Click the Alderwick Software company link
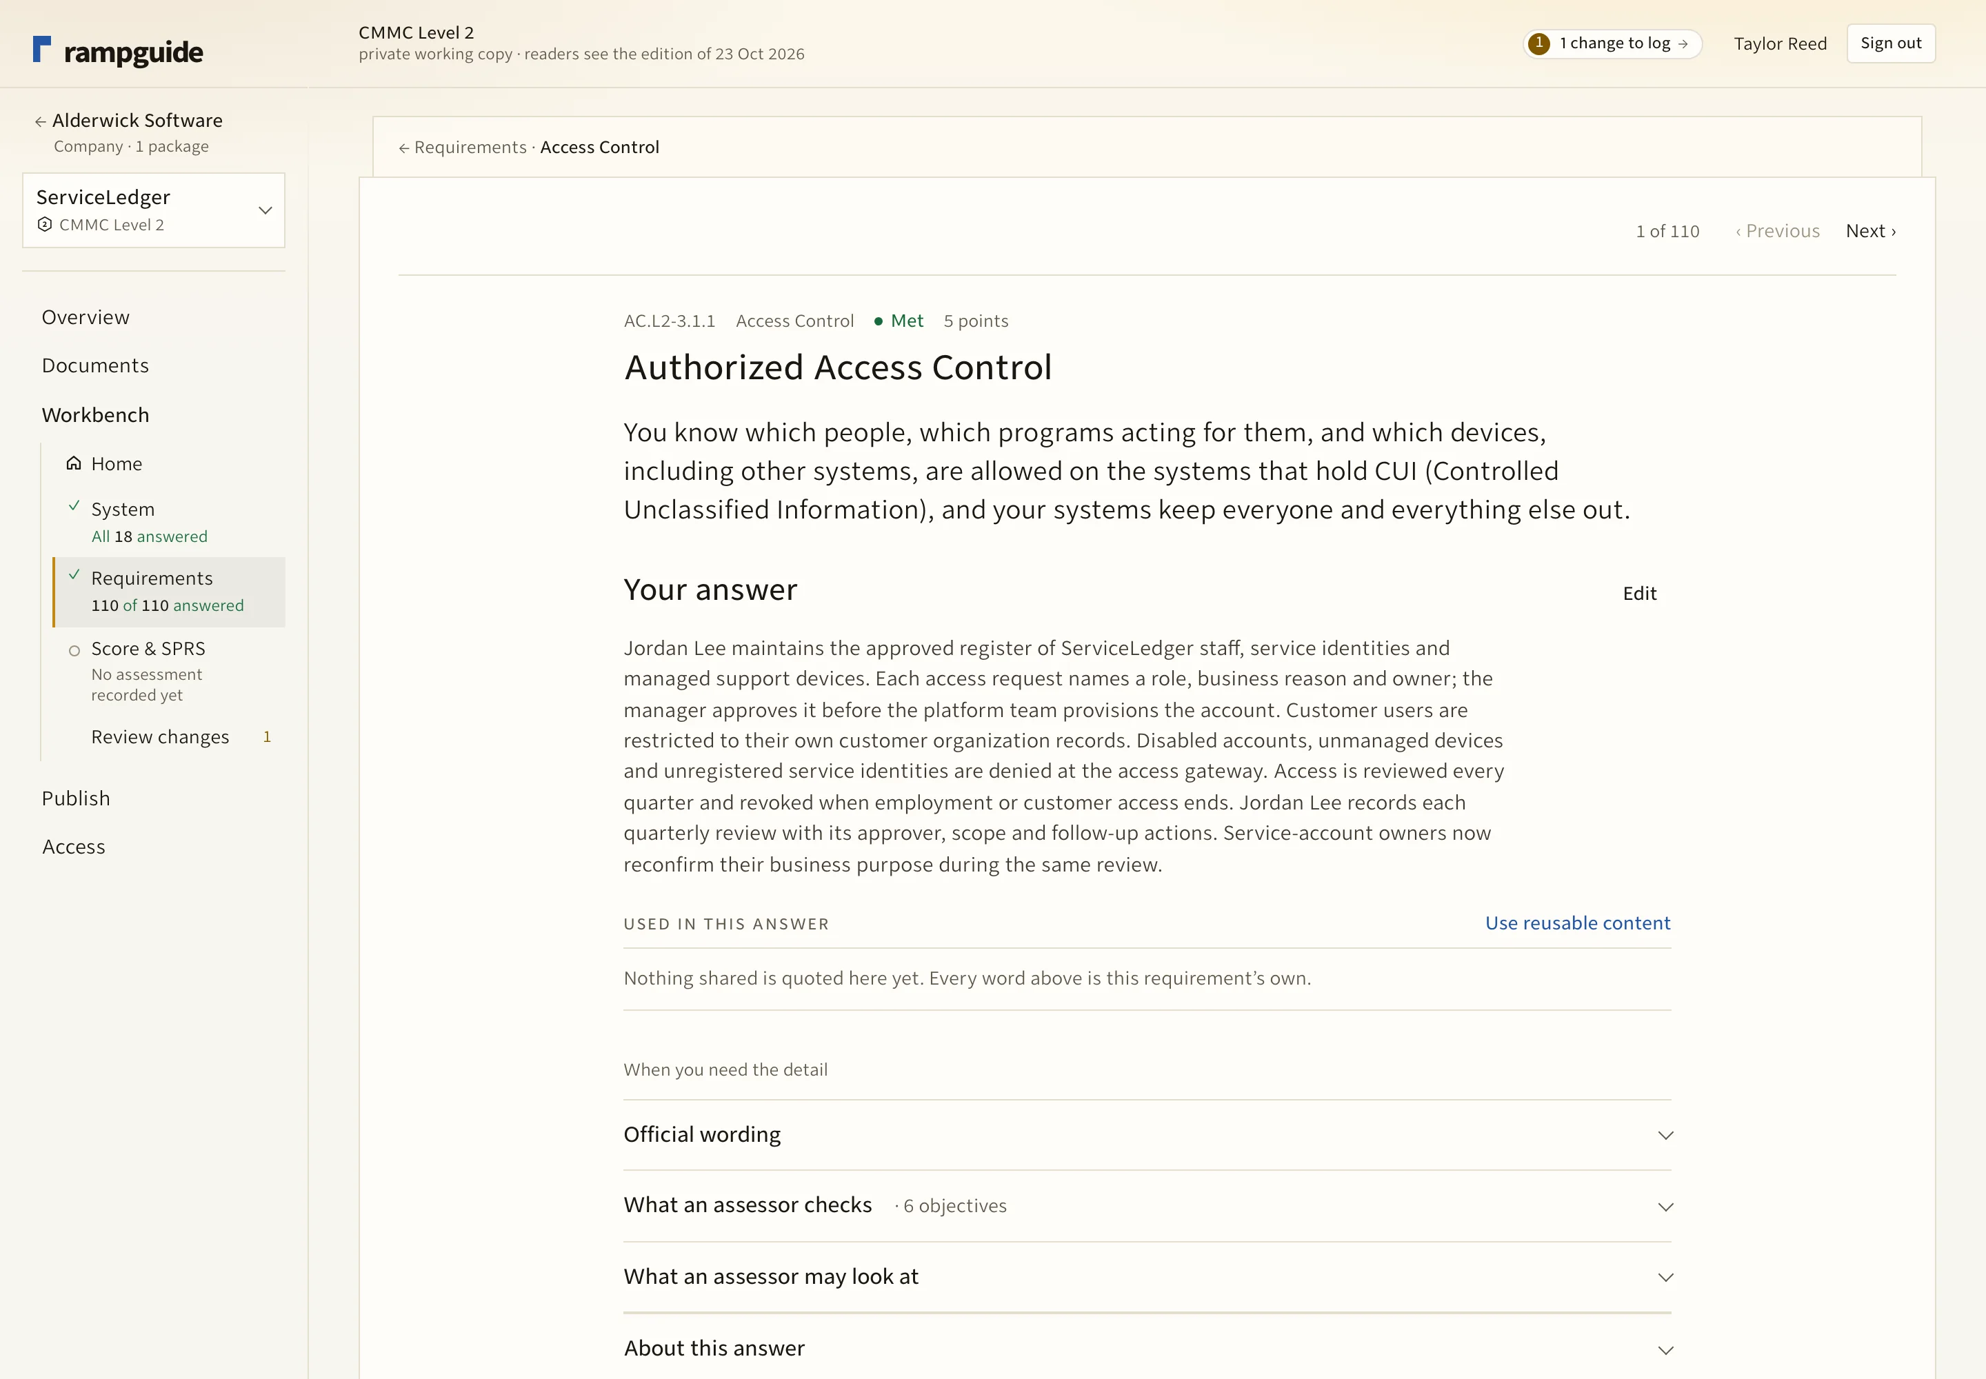 [x=137, y=120]
